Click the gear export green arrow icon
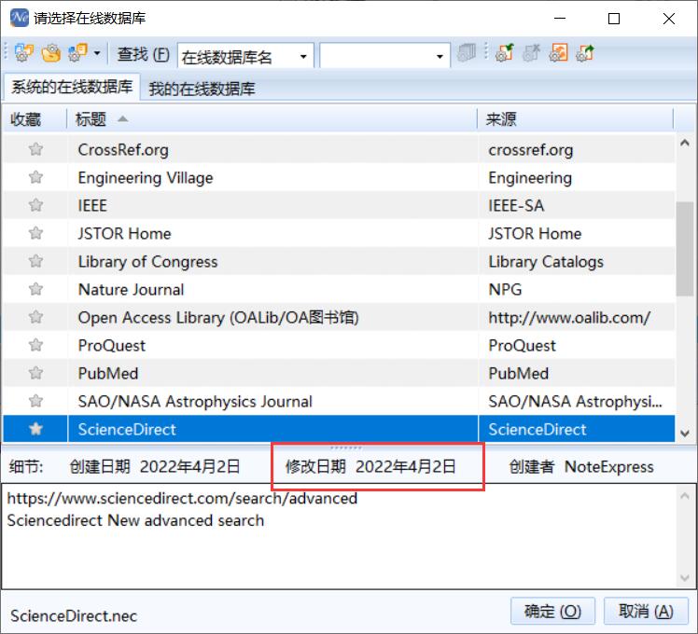The image size is (698, 634). [x=585, y=53]
